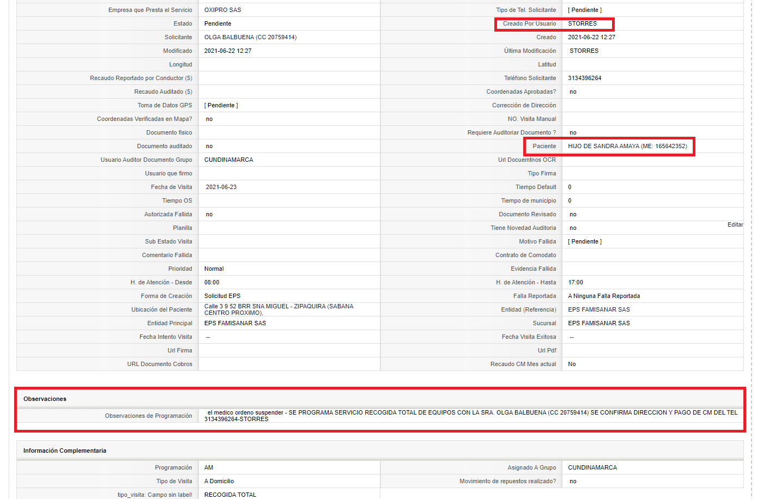This screenshot has width=769, height=499.
Task: Click the Contrato de Comodato label
Action: [526, 255]
